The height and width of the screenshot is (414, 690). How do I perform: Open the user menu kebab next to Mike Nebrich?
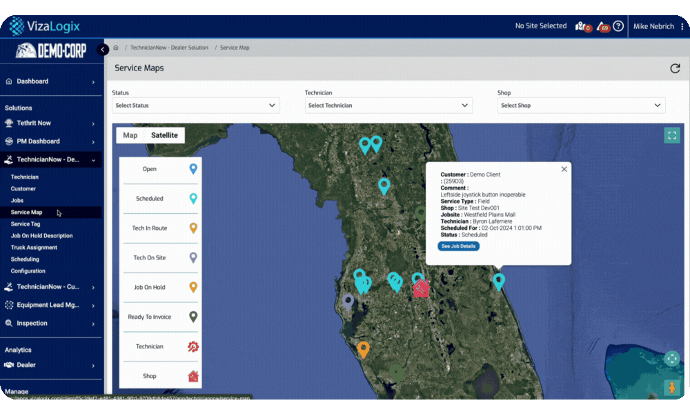(682, 26)
